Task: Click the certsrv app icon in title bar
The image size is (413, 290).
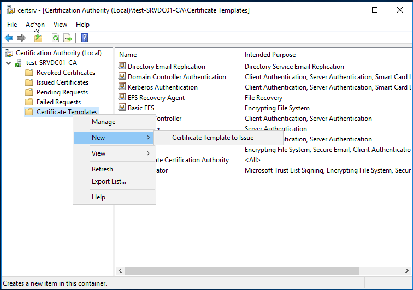Action: pyautogui.click(x=10, y=10)
